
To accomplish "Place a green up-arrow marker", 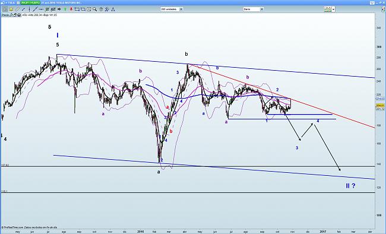I will pyautogui.click(x=65, y=10).
